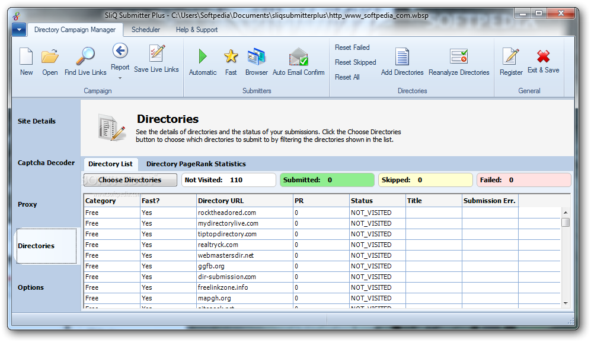This screenshot has width=591, height=342.
Task: Expand the Report dropdown arrow
Action: tap(120, 78)
